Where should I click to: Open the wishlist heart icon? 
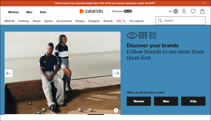193,11
